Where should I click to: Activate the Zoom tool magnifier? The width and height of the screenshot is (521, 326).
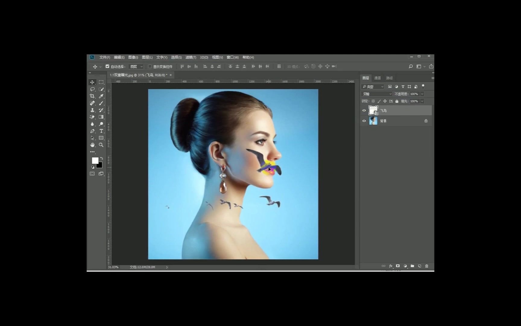101,145
